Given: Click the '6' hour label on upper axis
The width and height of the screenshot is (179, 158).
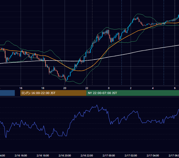Looking at the screenshot, I should point(175,88).
